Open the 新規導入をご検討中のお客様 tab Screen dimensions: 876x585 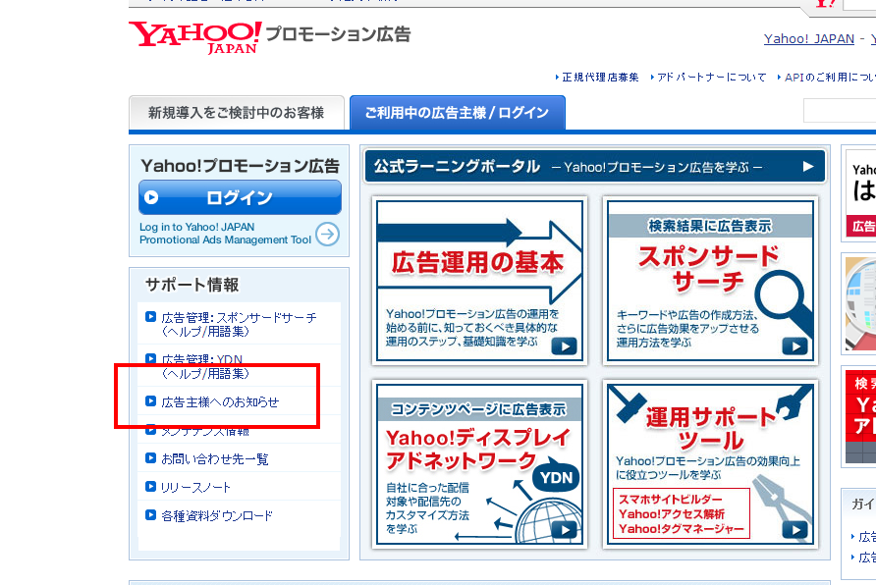tap(236, 113)
